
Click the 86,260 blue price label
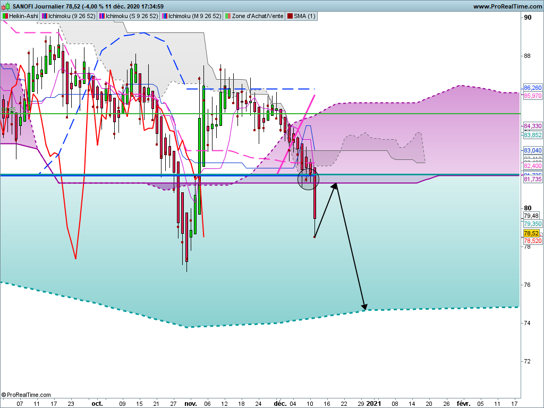pyautogui.click(x=532, y=88)
